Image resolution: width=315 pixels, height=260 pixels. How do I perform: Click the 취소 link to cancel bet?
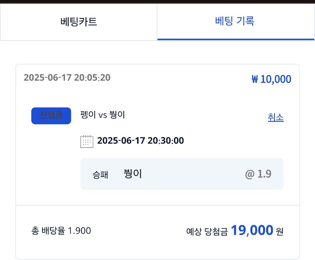(276, 117)
